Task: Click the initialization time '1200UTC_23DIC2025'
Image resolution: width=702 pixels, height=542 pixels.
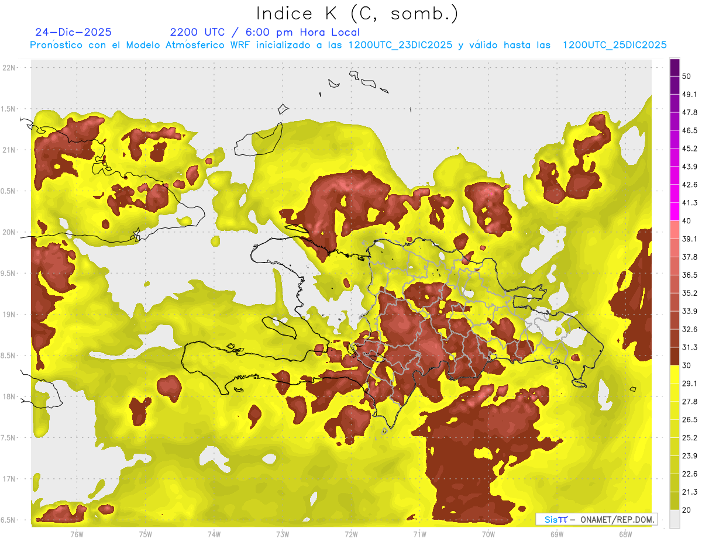Action: (x=400, y=45)
